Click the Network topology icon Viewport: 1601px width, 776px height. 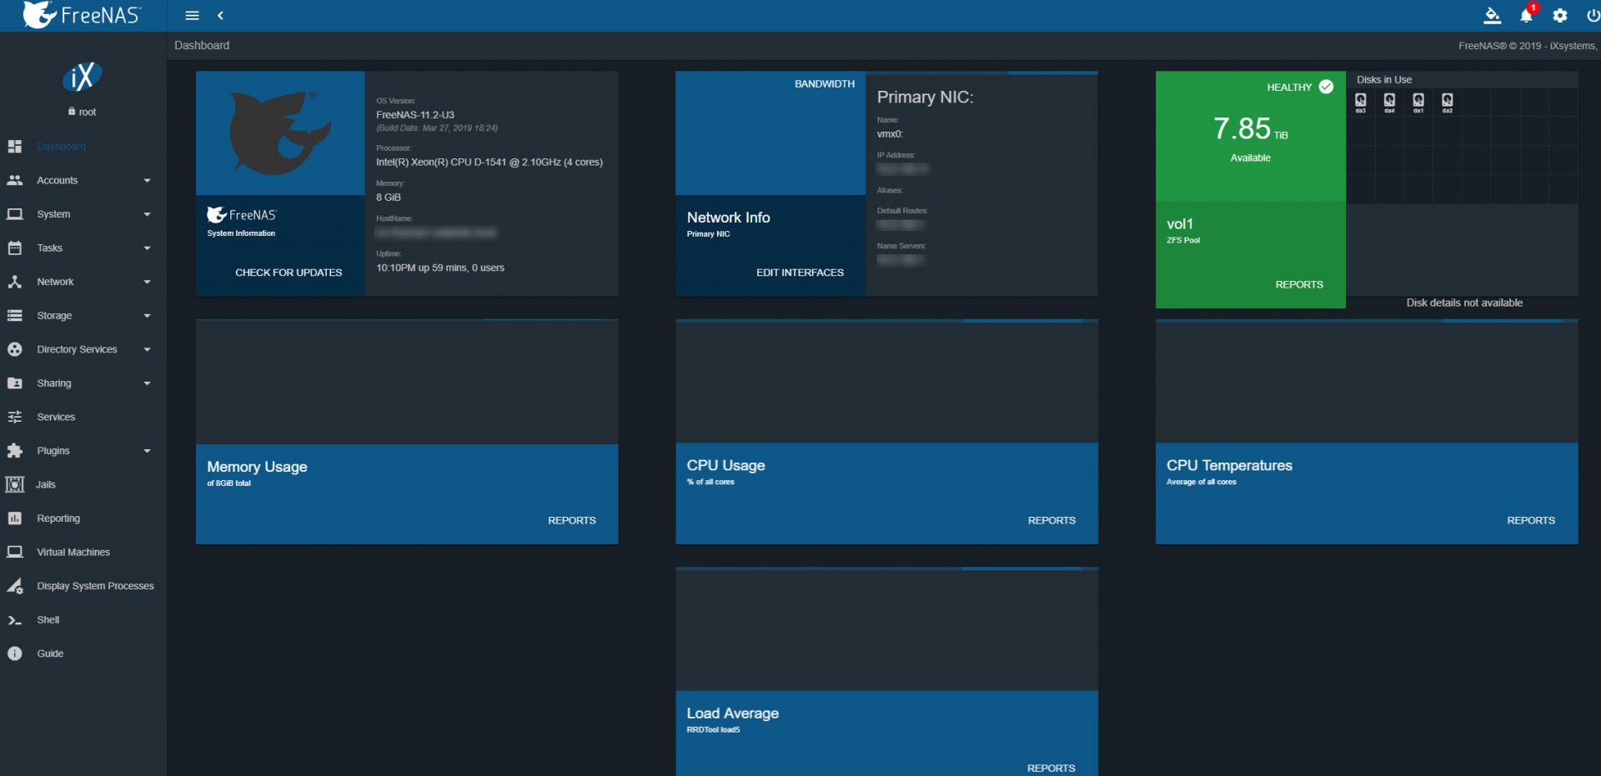[x=14, y=282]
